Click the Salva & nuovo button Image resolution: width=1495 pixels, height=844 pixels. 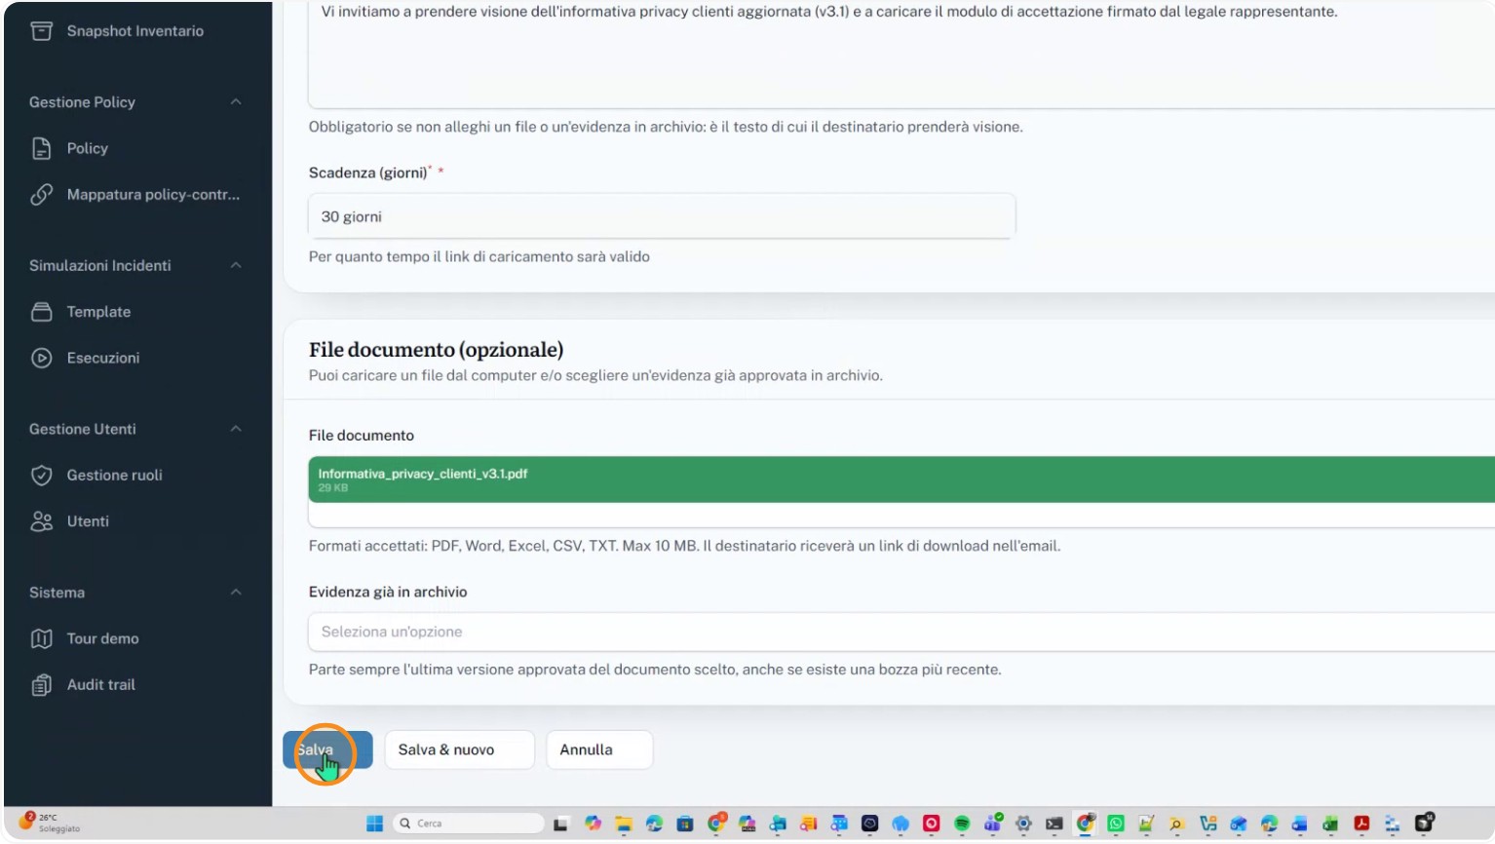[459, 749]
